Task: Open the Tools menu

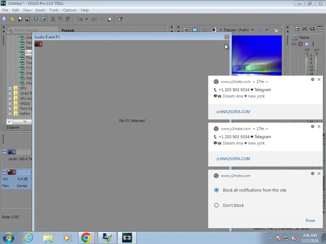Action: pos(54,10)
